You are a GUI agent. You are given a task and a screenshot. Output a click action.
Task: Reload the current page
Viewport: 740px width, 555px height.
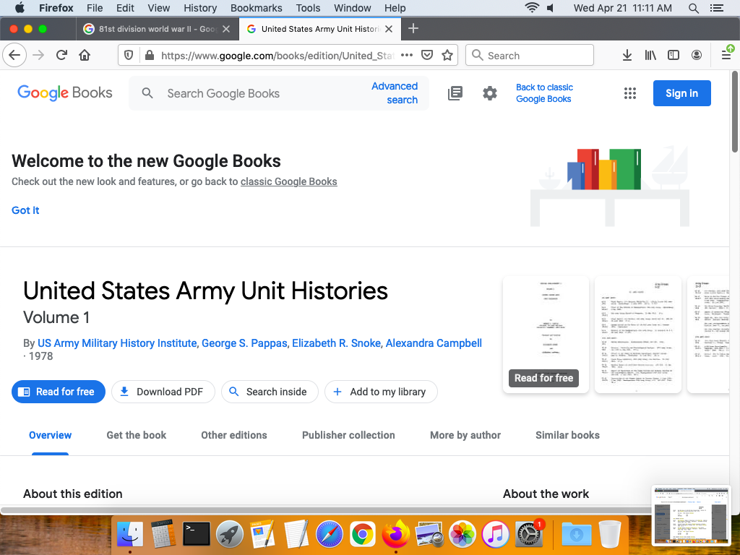click(x=62, y=56)
